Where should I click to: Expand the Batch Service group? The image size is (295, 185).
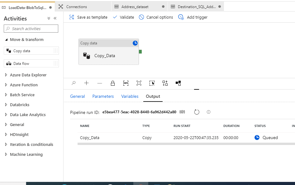(x=6, y=95)
